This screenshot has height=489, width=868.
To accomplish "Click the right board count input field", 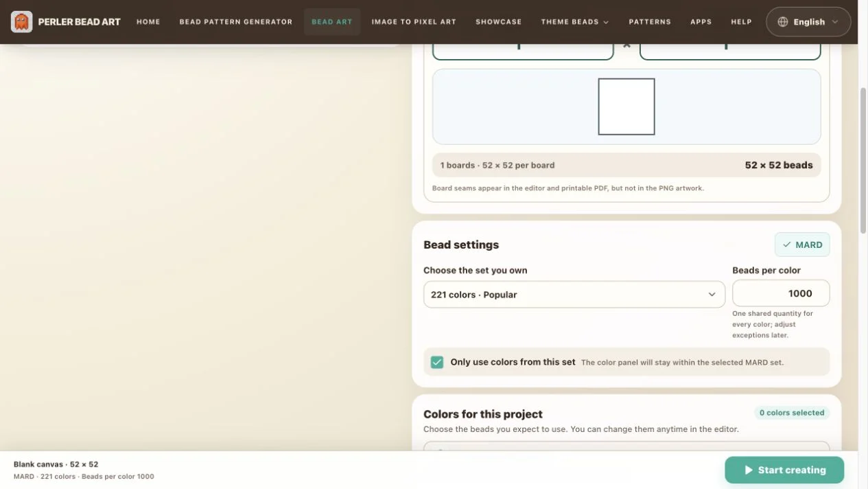I will (730, 52).
